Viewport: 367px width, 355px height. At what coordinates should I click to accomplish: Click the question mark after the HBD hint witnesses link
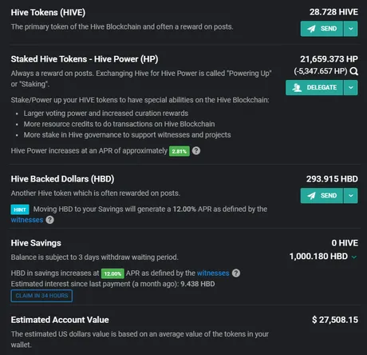49,220
